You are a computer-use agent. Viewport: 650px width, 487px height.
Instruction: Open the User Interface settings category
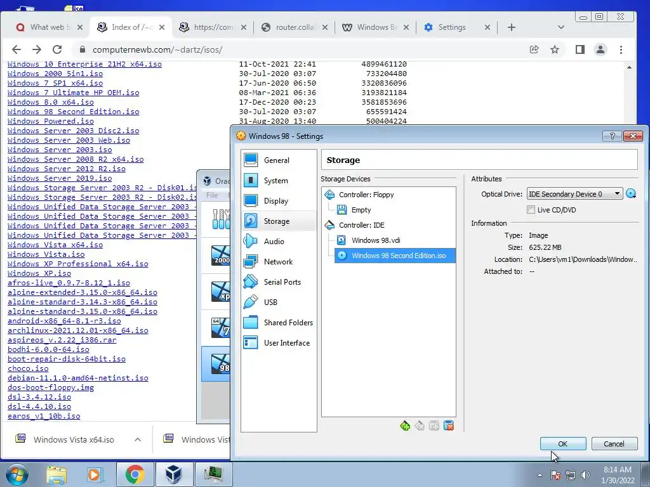coord(279,342)
